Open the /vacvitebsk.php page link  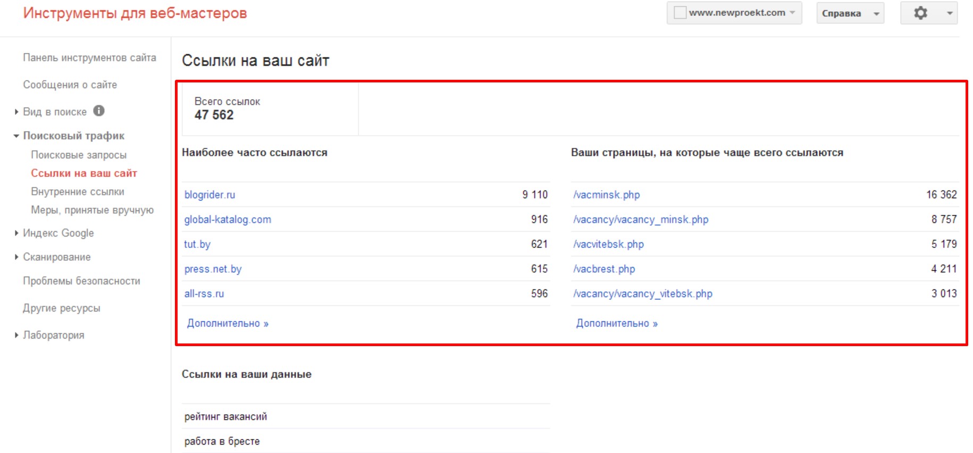[x=608, y=244]
